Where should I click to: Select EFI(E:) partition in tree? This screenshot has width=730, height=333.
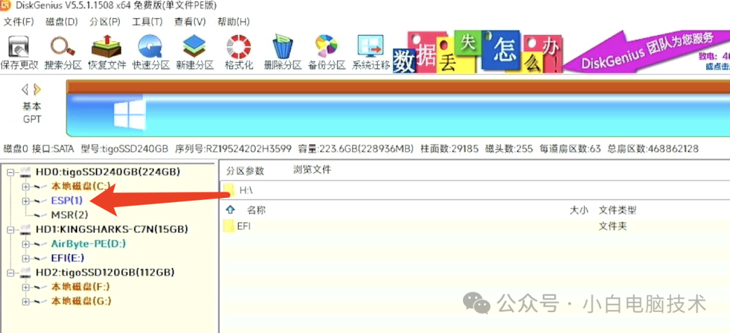click(x=68, y=258)
